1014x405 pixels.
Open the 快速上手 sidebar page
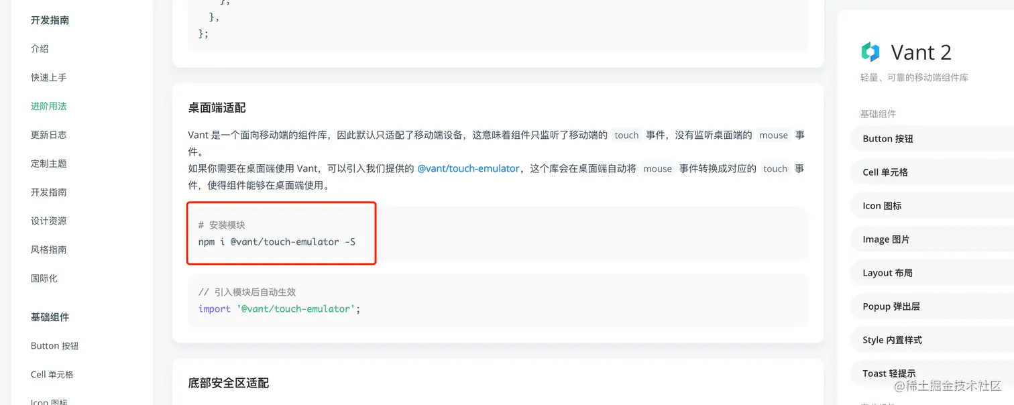pyautogui.click(x=49, y=78)
